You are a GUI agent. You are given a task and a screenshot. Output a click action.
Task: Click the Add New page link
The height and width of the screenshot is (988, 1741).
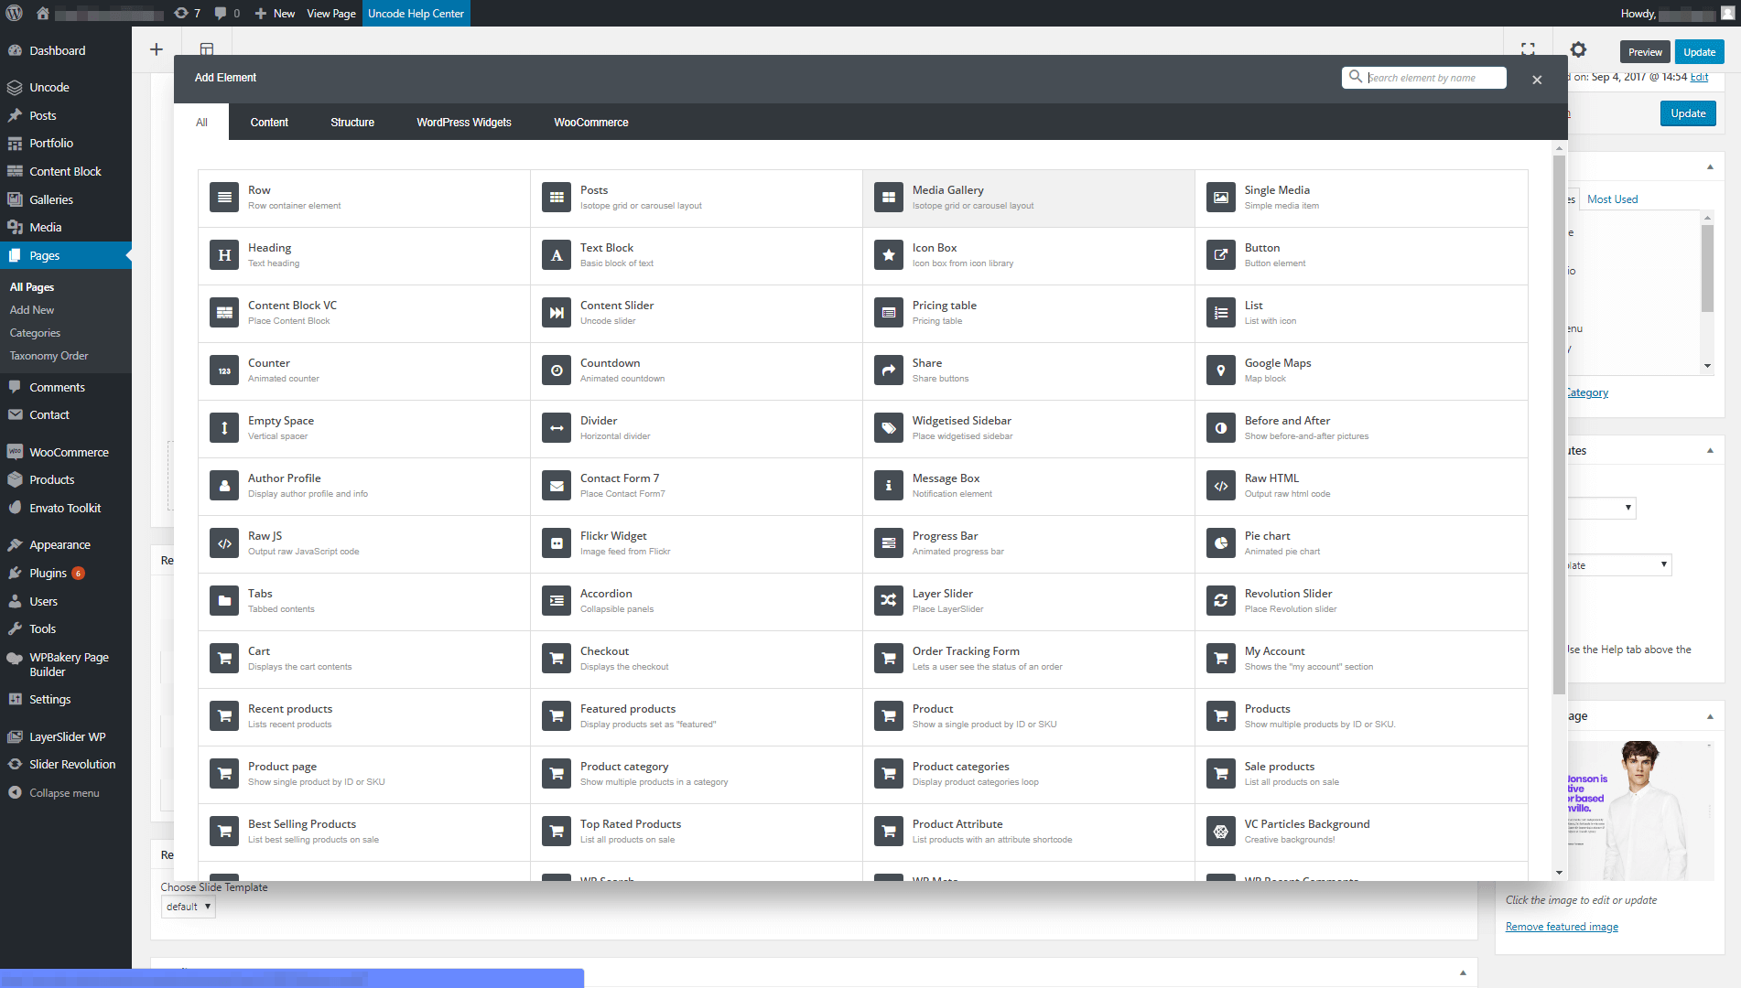pos(32,310)
